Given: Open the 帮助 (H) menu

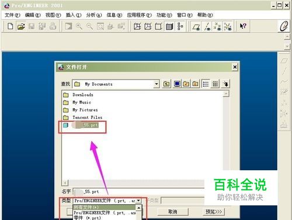Looking at the screenshot, I should 205,15.
